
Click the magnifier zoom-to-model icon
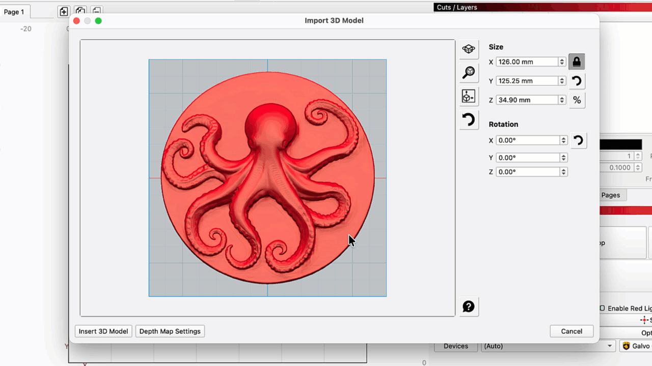(x=469, y=73)
